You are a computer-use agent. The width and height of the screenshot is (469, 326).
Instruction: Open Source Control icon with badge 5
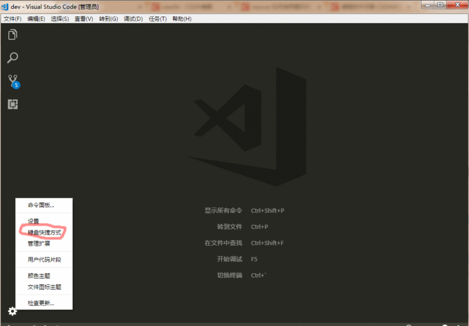click(x=13, y=81)
